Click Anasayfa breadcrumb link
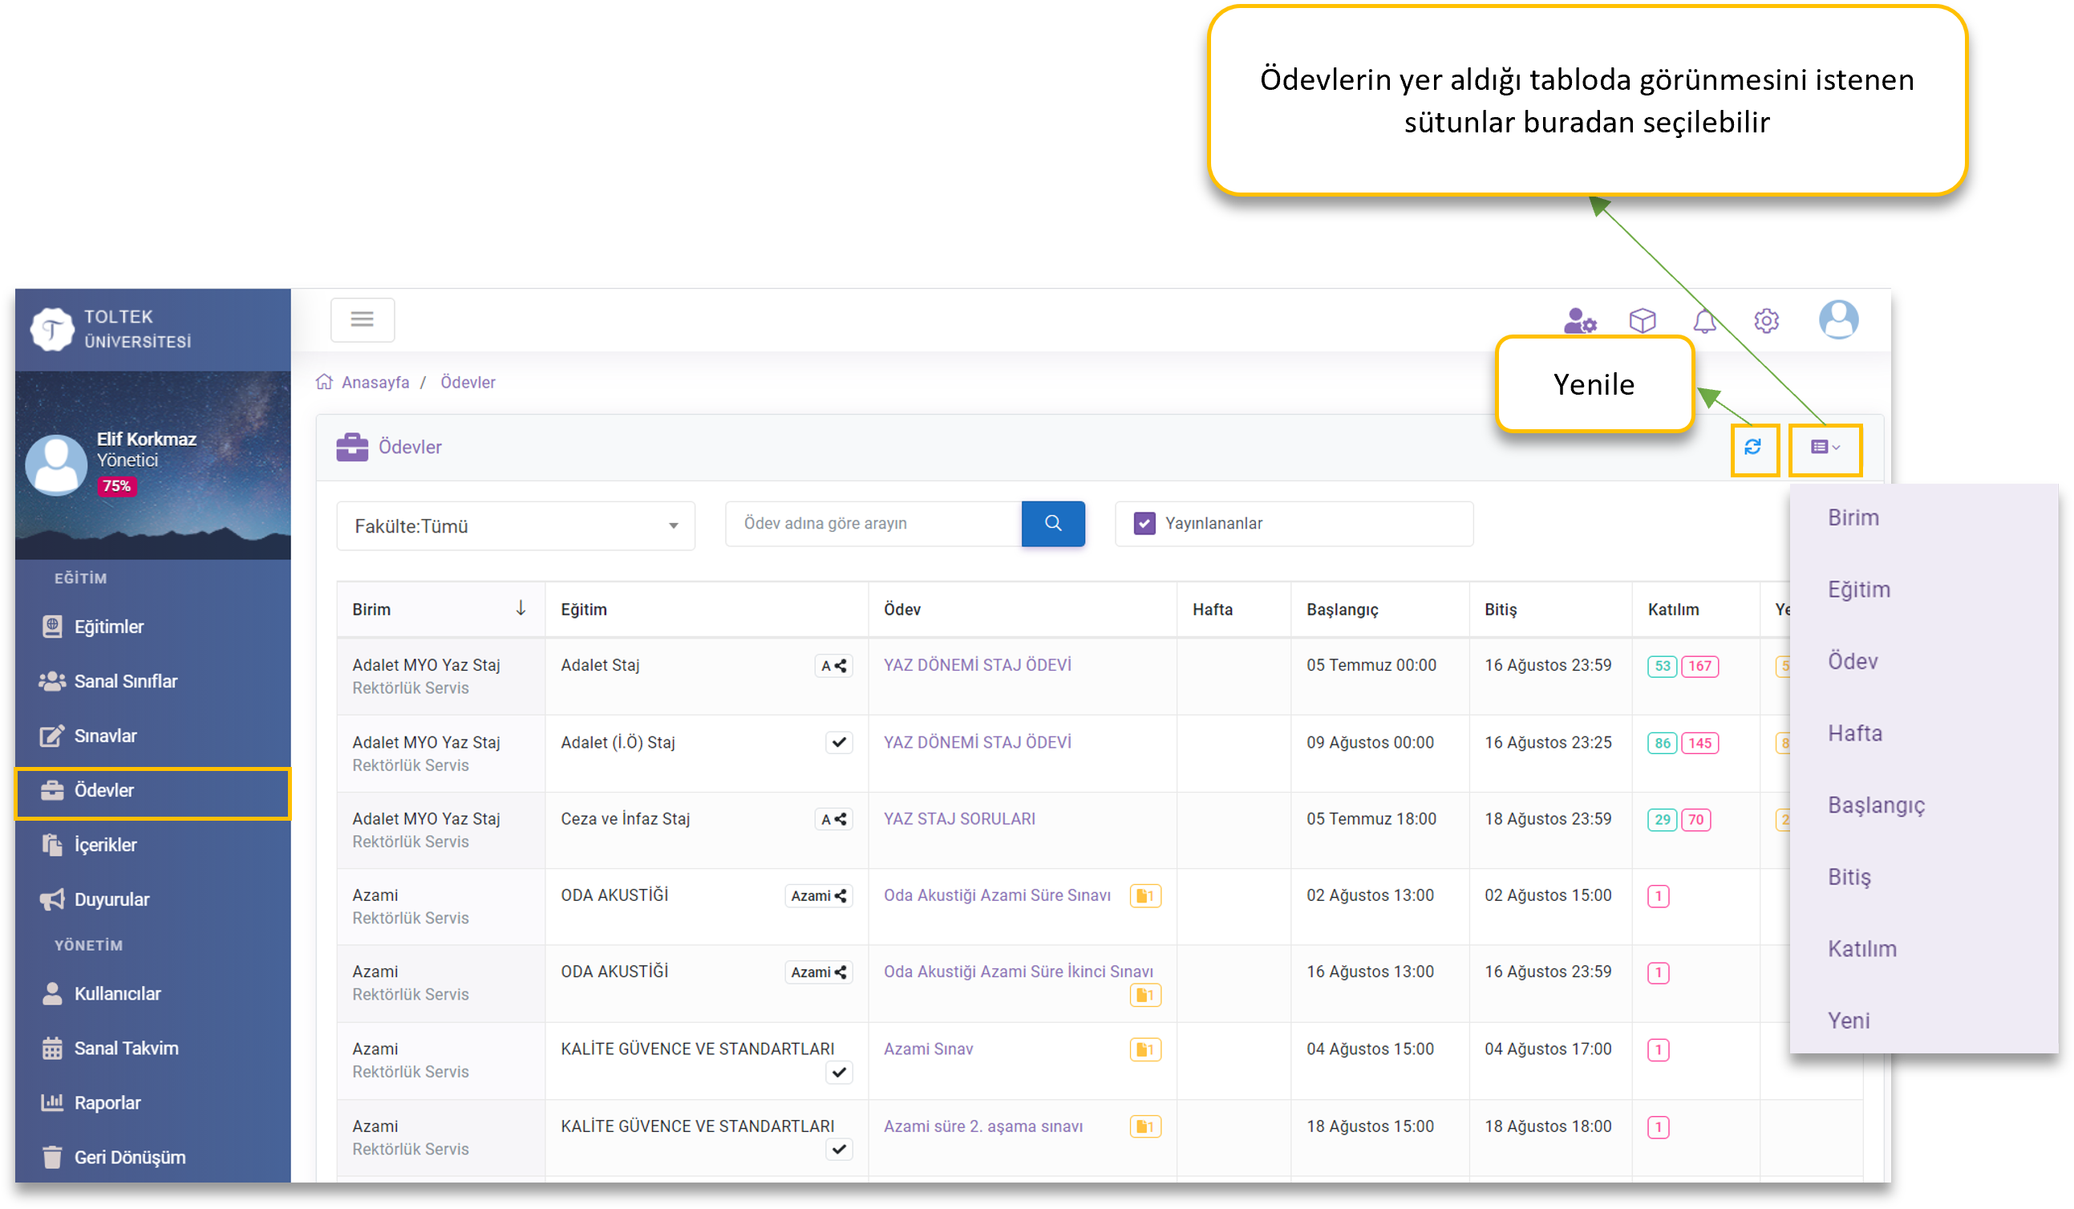 375,383
